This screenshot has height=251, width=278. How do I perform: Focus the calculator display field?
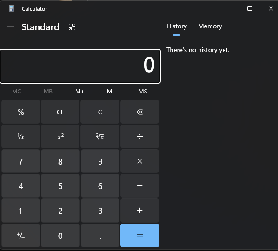click(x=80, y=66)
